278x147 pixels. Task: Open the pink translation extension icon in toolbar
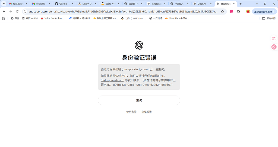click(231, 11)
